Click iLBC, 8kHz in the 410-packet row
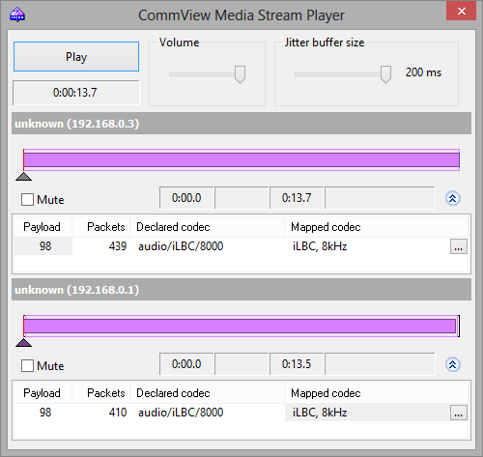Image resolution: width=483 pixels, height=457 pixels. tap(320, 413)
